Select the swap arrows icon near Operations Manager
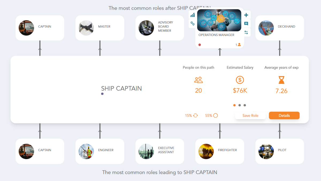This screenshot has height=181, width=321. (x=246, y=33)
